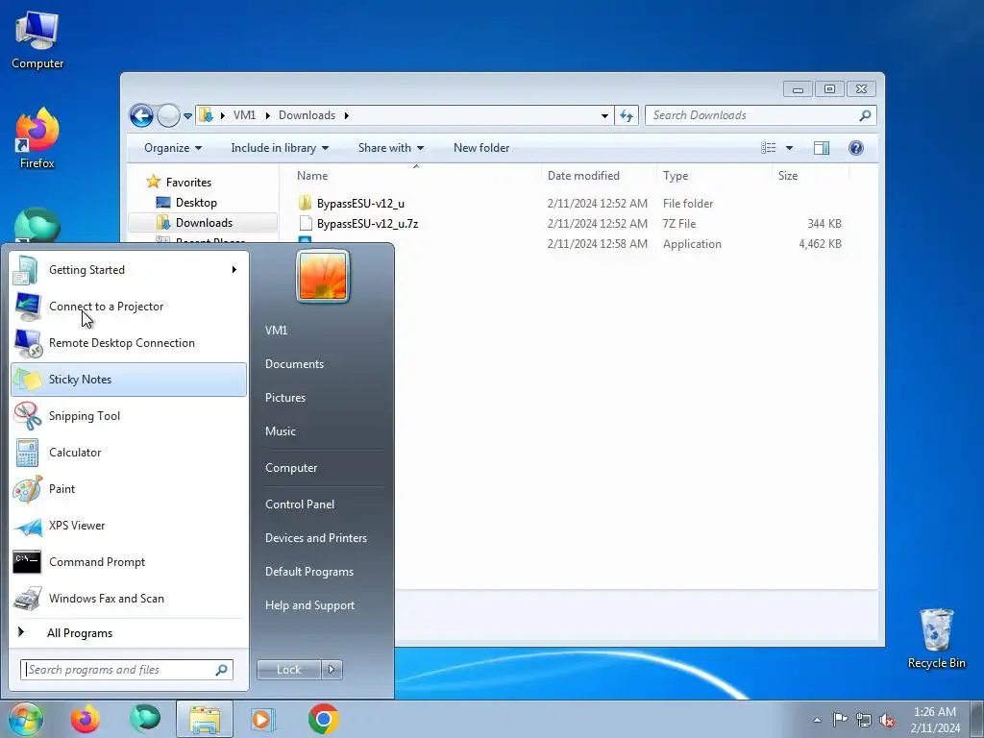The height and width of the screenshot is (738, 984).
Task: Open the view options dropdown arrow
Action: [x=790, y=148]
